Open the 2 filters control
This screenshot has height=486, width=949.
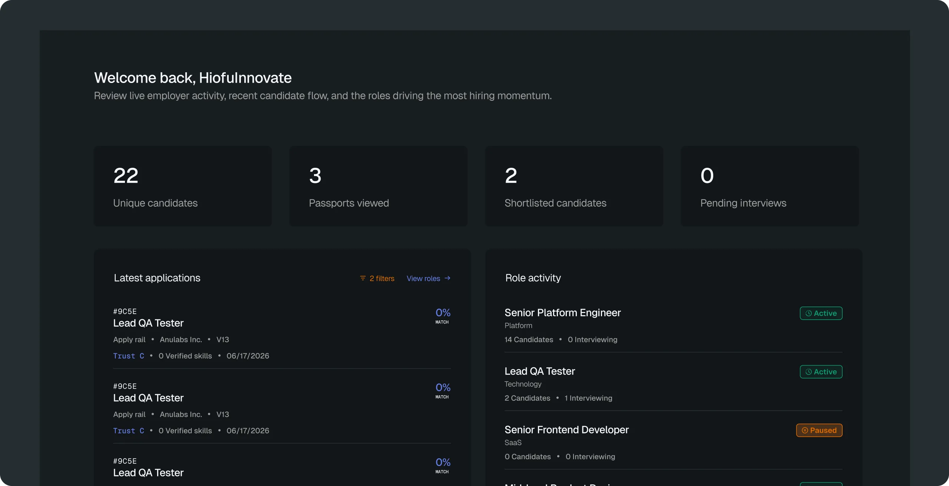[x=377, y=278]
